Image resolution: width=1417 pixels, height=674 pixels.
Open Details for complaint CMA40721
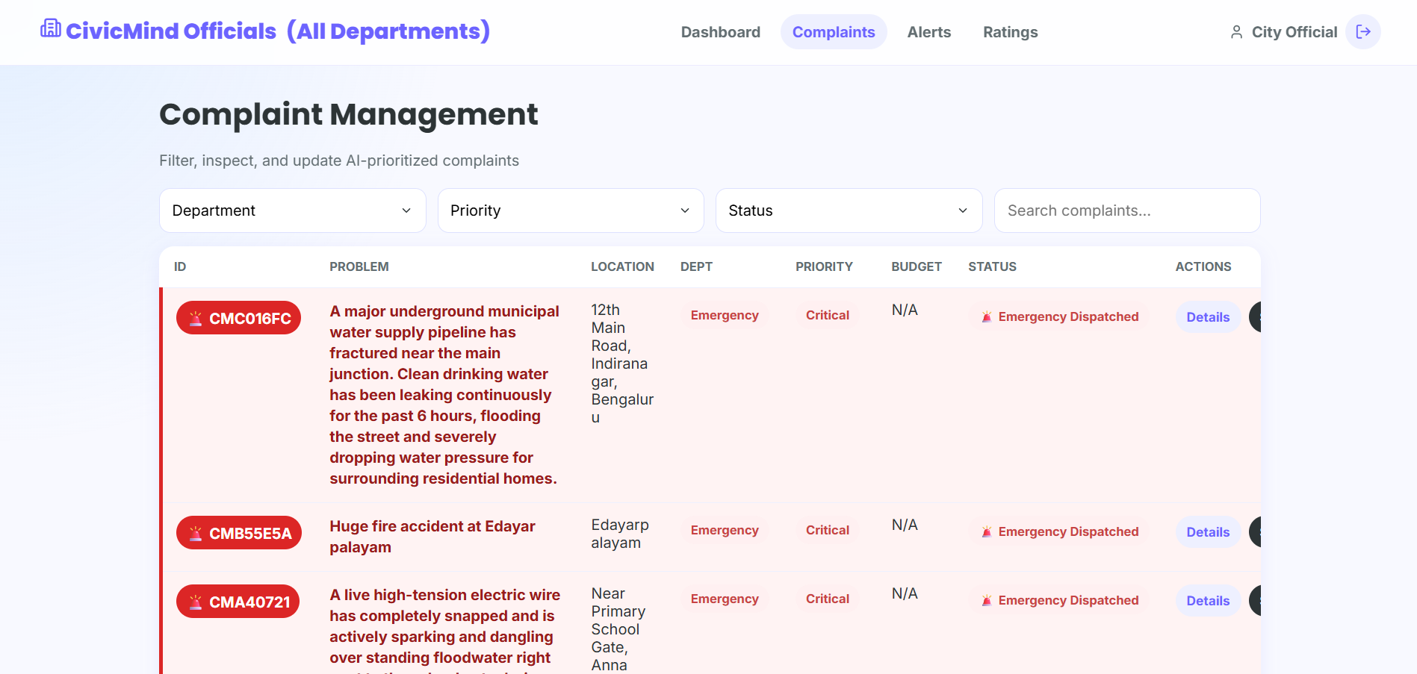(x=1208, y=601)
